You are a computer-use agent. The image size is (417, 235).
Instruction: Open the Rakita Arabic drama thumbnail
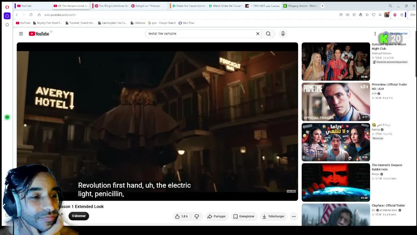pyautogui.click(x=336, y=142)
